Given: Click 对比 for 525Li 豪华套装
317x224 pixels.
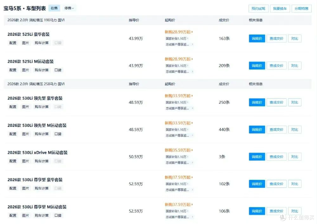Looking at the screenshot, I should [x=295, y=39].
